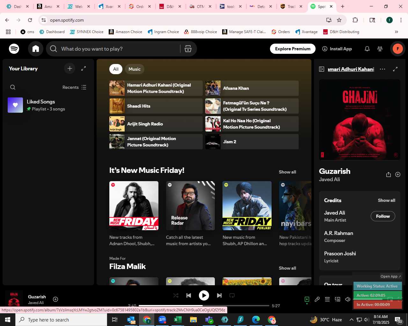Open Shaadi Hits tile

click(x=156, y=106)
